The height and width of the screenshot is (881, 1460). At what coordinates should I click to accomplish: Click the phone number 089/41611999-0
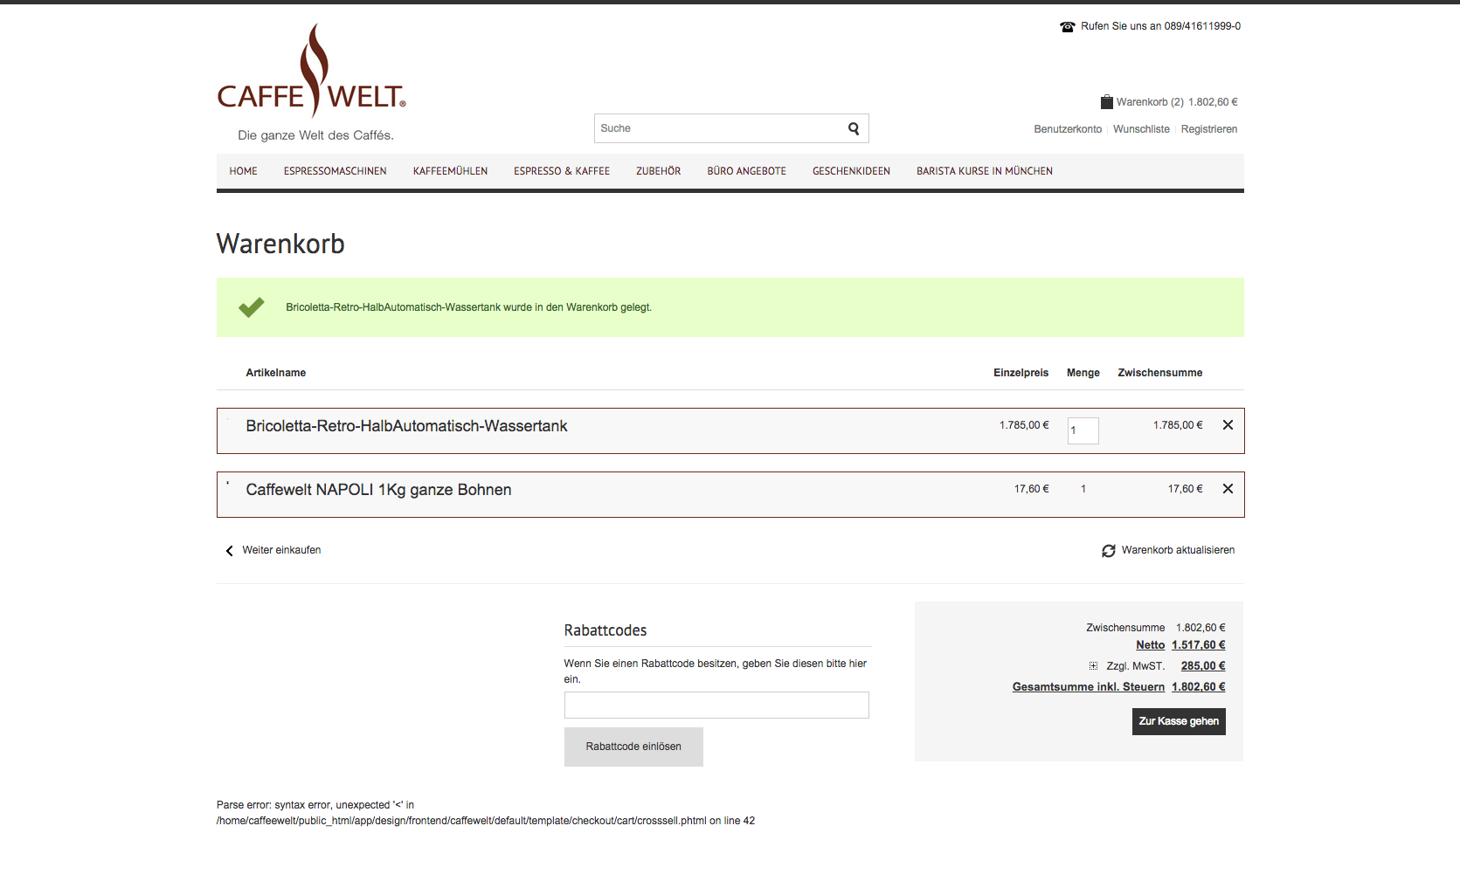coord(1202,26)
